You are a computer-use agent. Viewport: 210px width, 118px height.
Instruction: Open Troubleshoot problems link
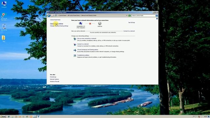click(x=83, y=55)
